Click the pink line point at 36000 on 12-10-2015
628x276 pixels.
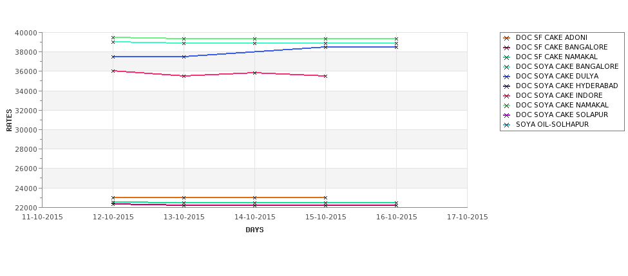(x=113, y=71)
